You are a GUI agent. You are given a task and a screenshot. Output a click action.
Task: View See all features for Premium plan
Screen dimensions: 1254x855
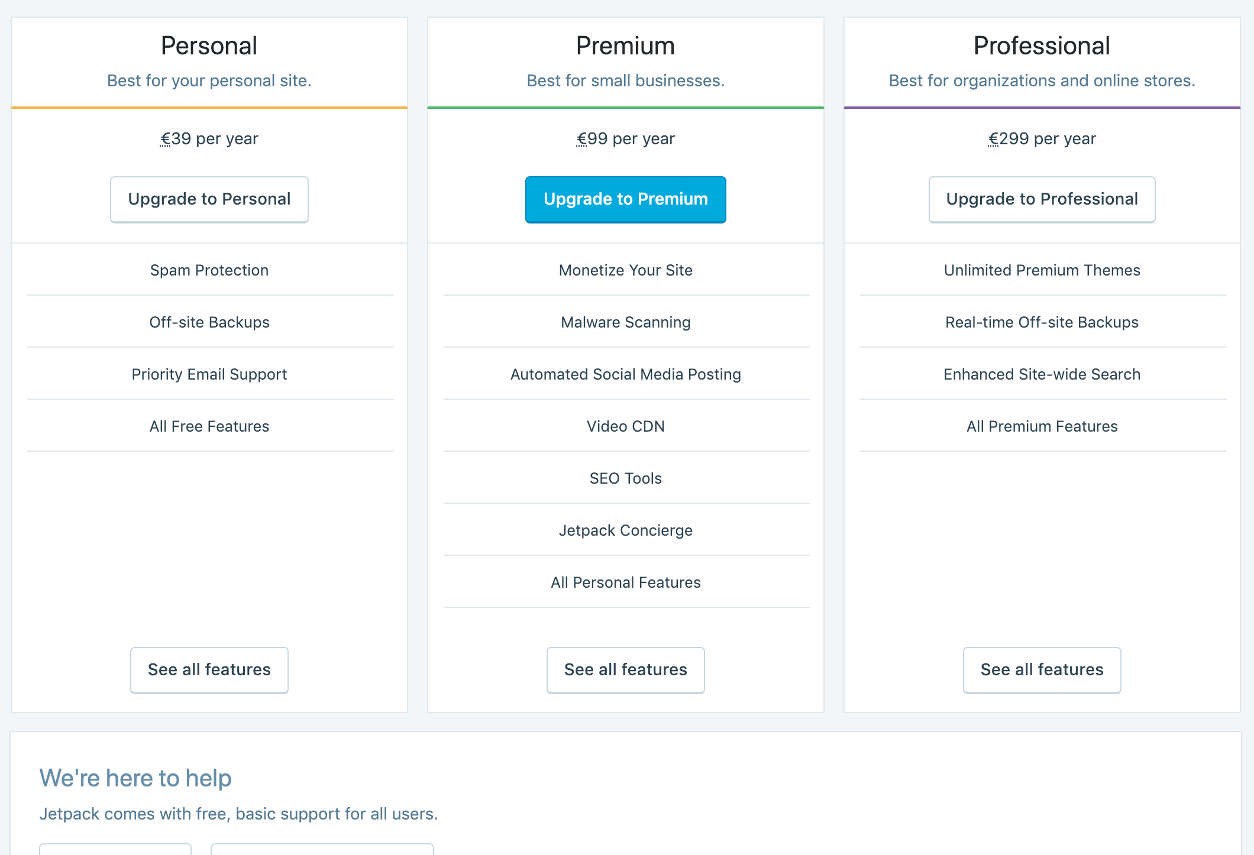(x=625, y=670)
